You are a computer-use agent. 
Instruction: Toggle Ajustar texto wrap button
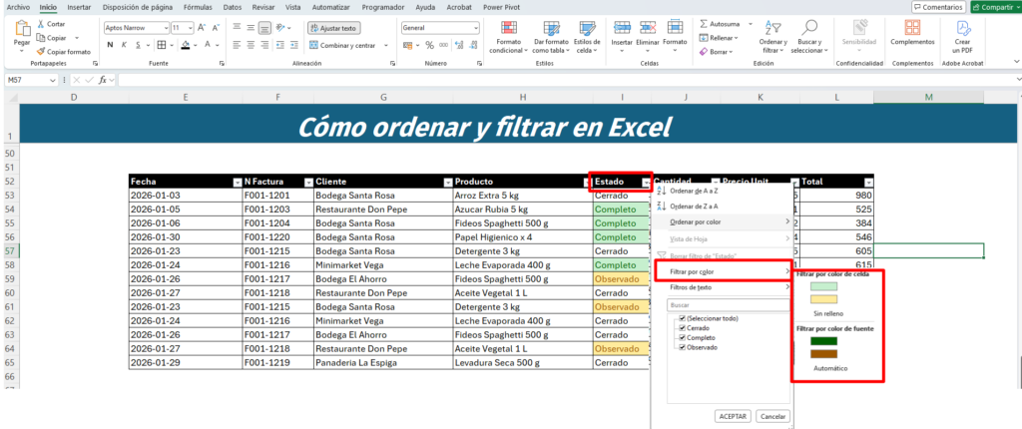point(333,28)
